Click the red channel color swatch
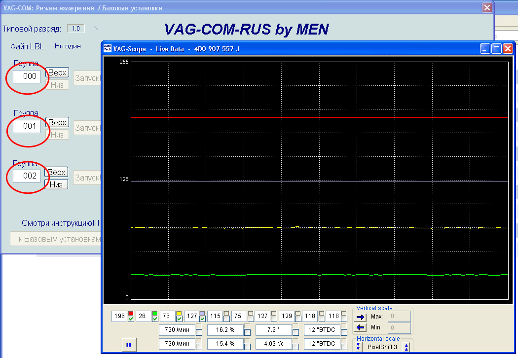The height and width of the screenshot is (358, 518). [131, 313]
